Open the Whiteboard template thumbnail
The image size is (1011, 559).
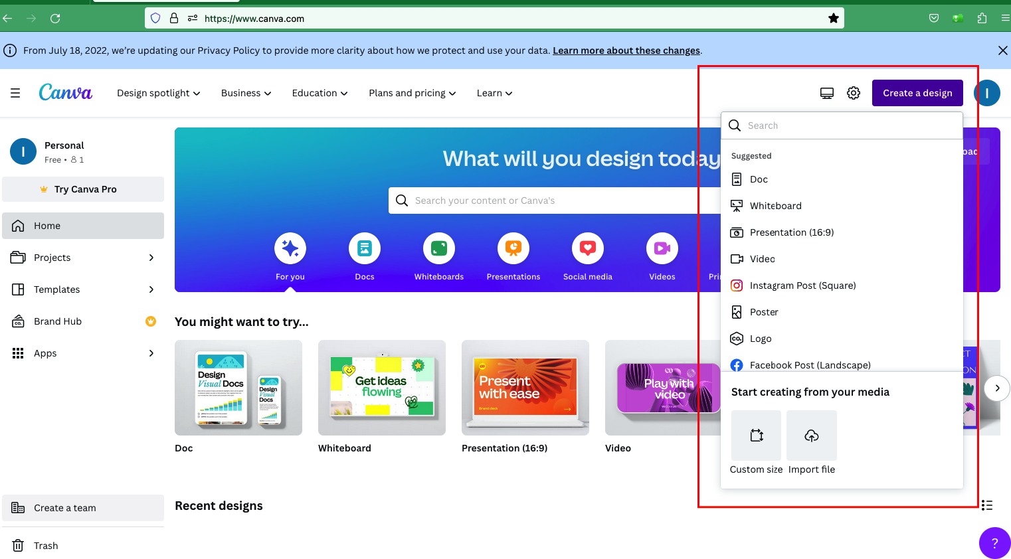[x=382, y=388]
